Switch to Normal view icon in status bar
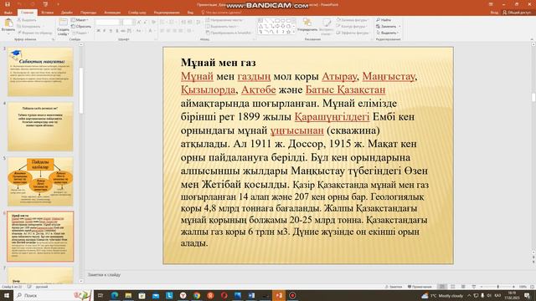The image size is (536, 301). click(442, 287)
